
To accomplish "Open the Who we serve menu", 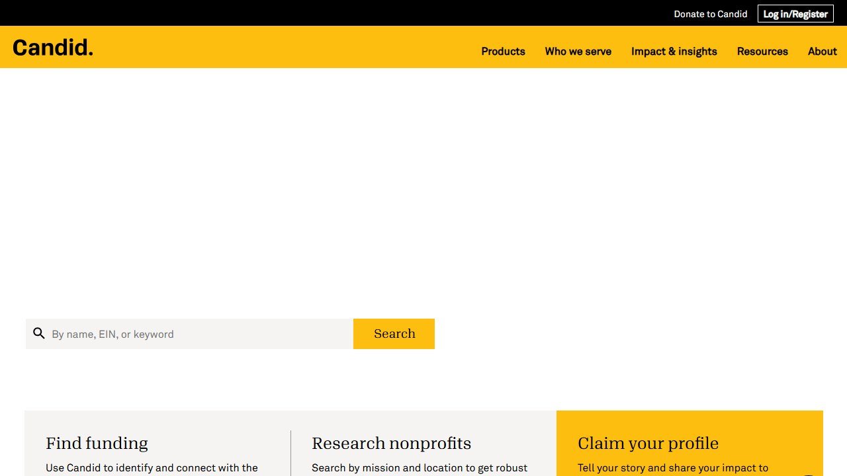I will [x=578, y=52].
